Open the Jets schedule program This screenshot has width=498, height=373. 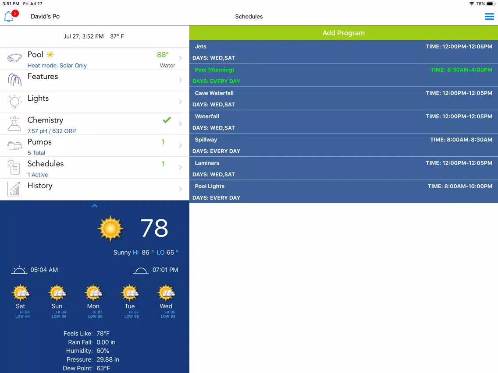[344, 52]
